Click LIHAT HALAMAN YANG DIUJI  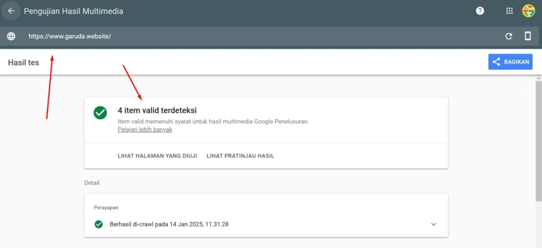click(x=157, y=156)
